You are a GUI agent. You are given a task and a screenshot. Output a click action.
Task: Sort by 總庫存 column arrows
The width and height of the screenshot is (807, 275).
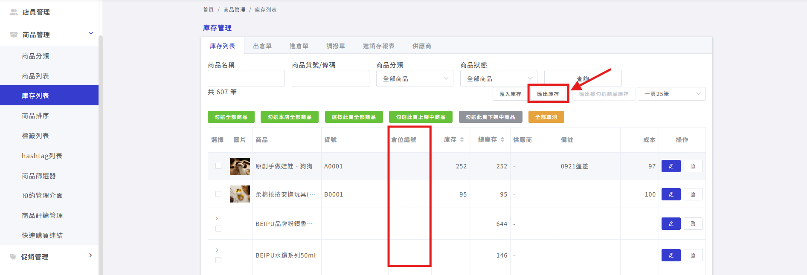click(502, 140)
